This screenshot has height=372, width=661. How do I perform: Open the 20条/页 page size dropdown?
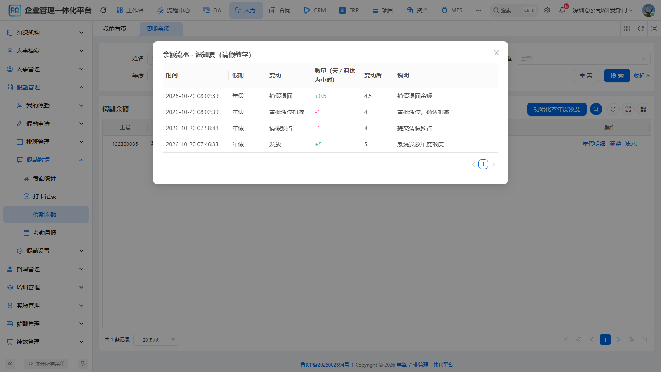click(156, 340)
